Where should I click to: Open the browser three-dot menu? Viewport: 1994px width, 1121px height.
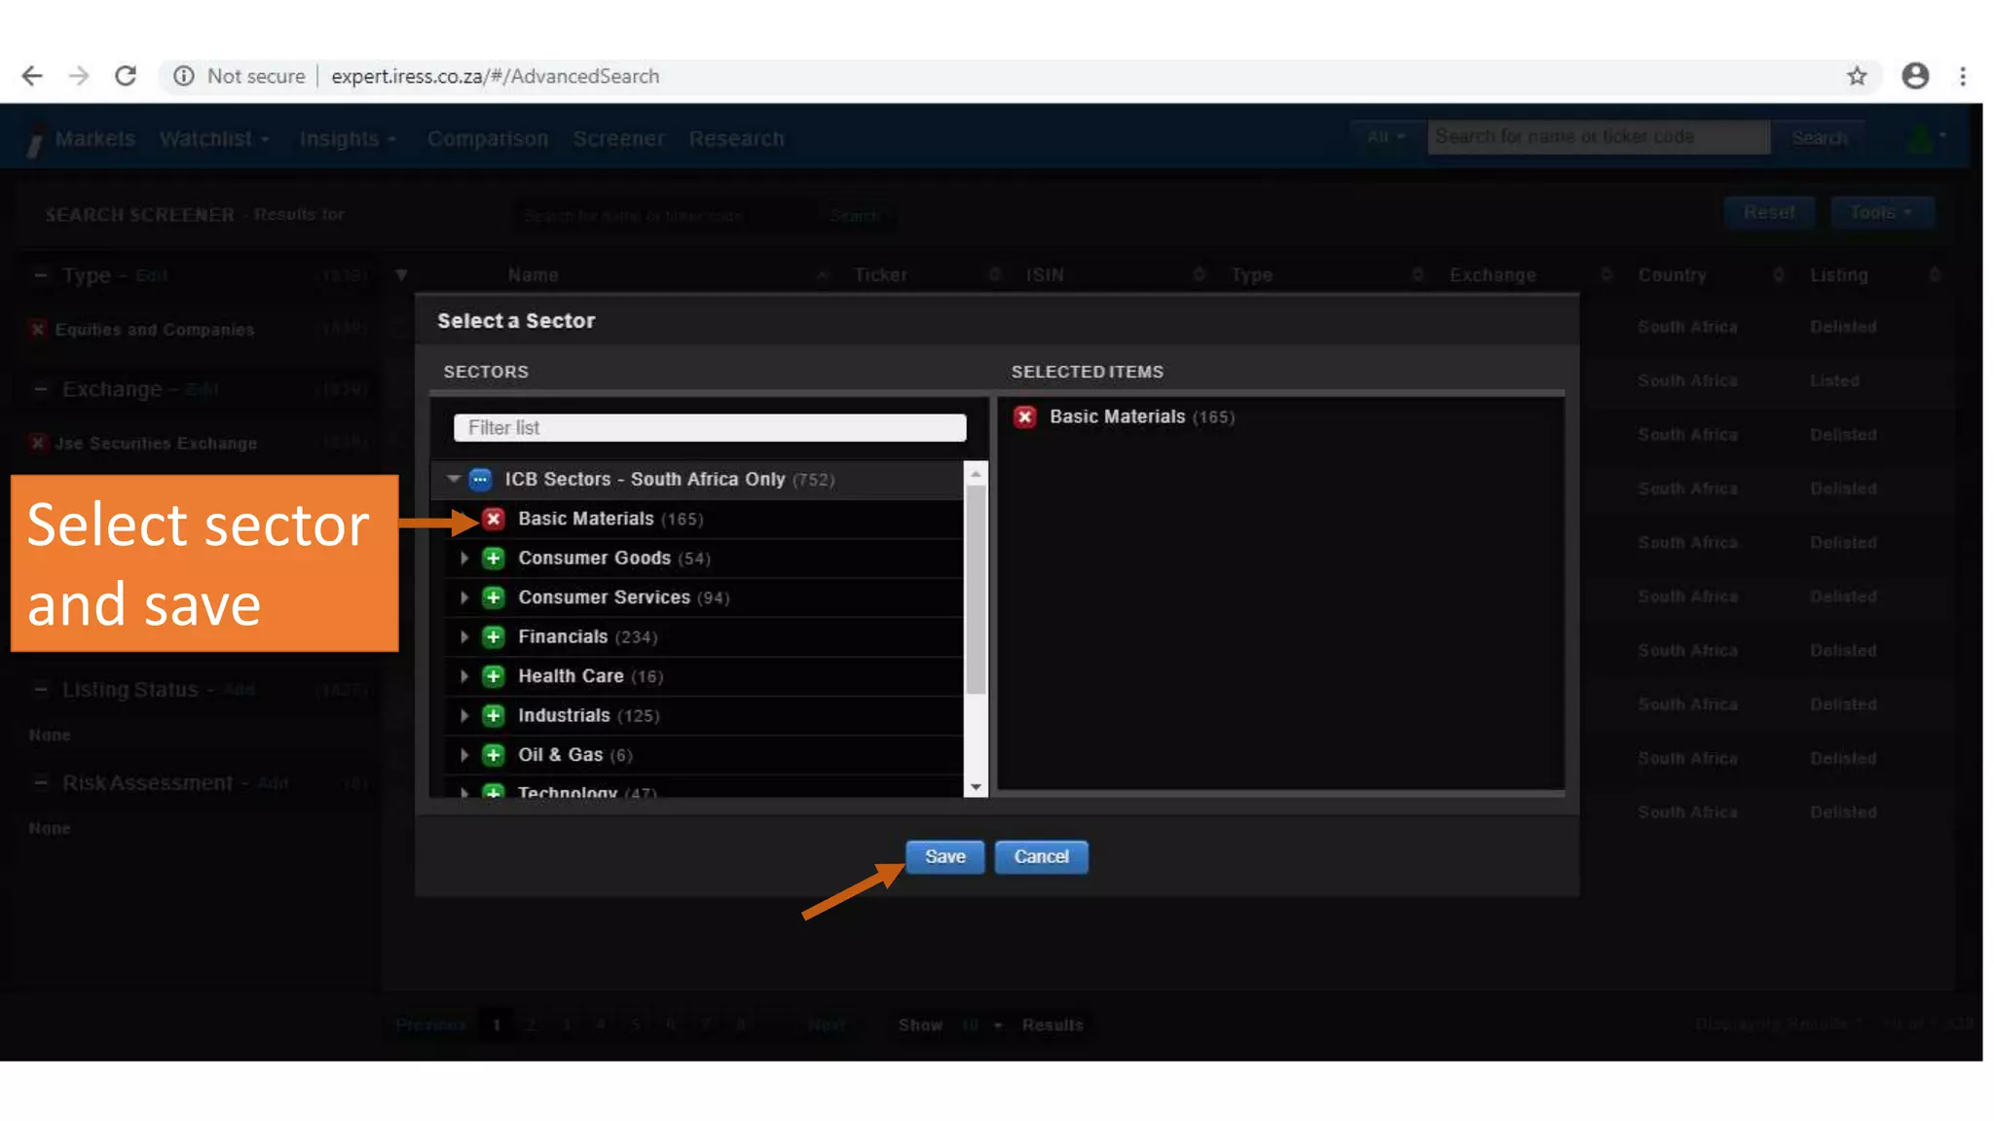(x=1963, y=76)
